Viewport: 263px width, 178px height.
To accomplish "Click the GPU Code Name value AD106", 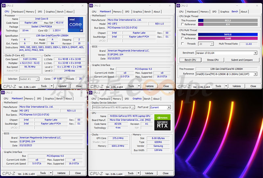I will 118,124.
